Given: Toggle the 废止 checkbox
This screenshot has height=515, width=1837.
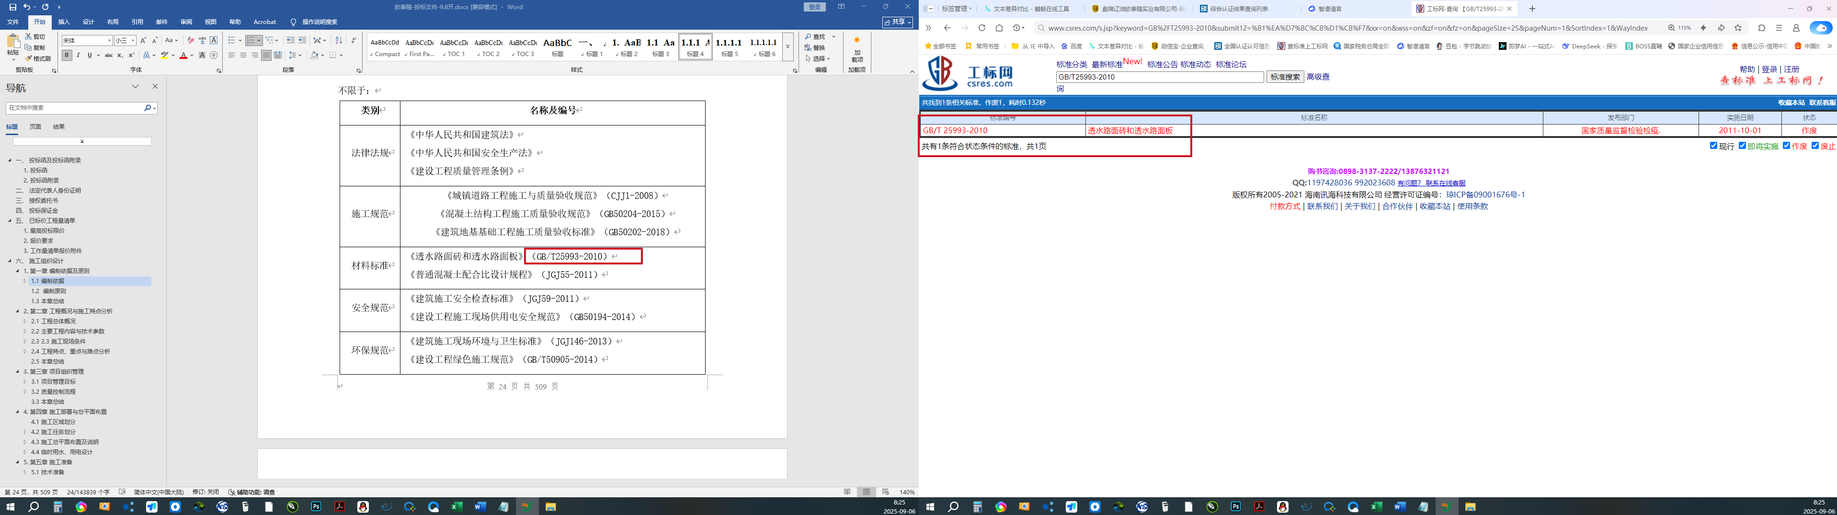Looking at the screenshot, I should (1815, 146).
